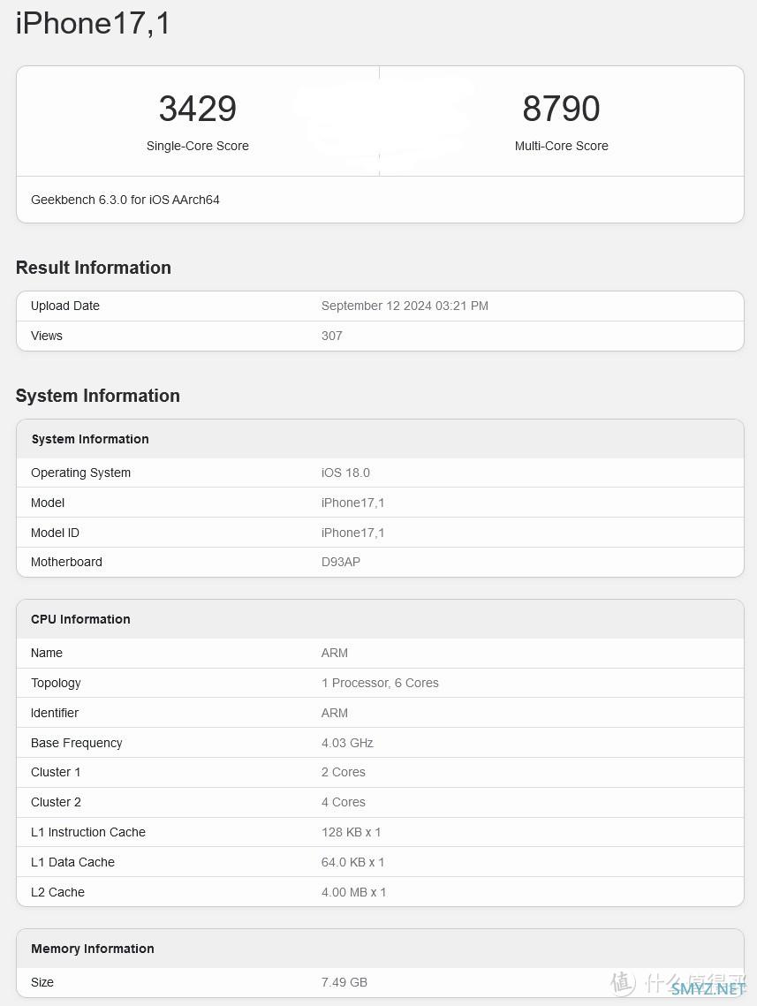Click the Upload Date value September 12 2024

405,306
